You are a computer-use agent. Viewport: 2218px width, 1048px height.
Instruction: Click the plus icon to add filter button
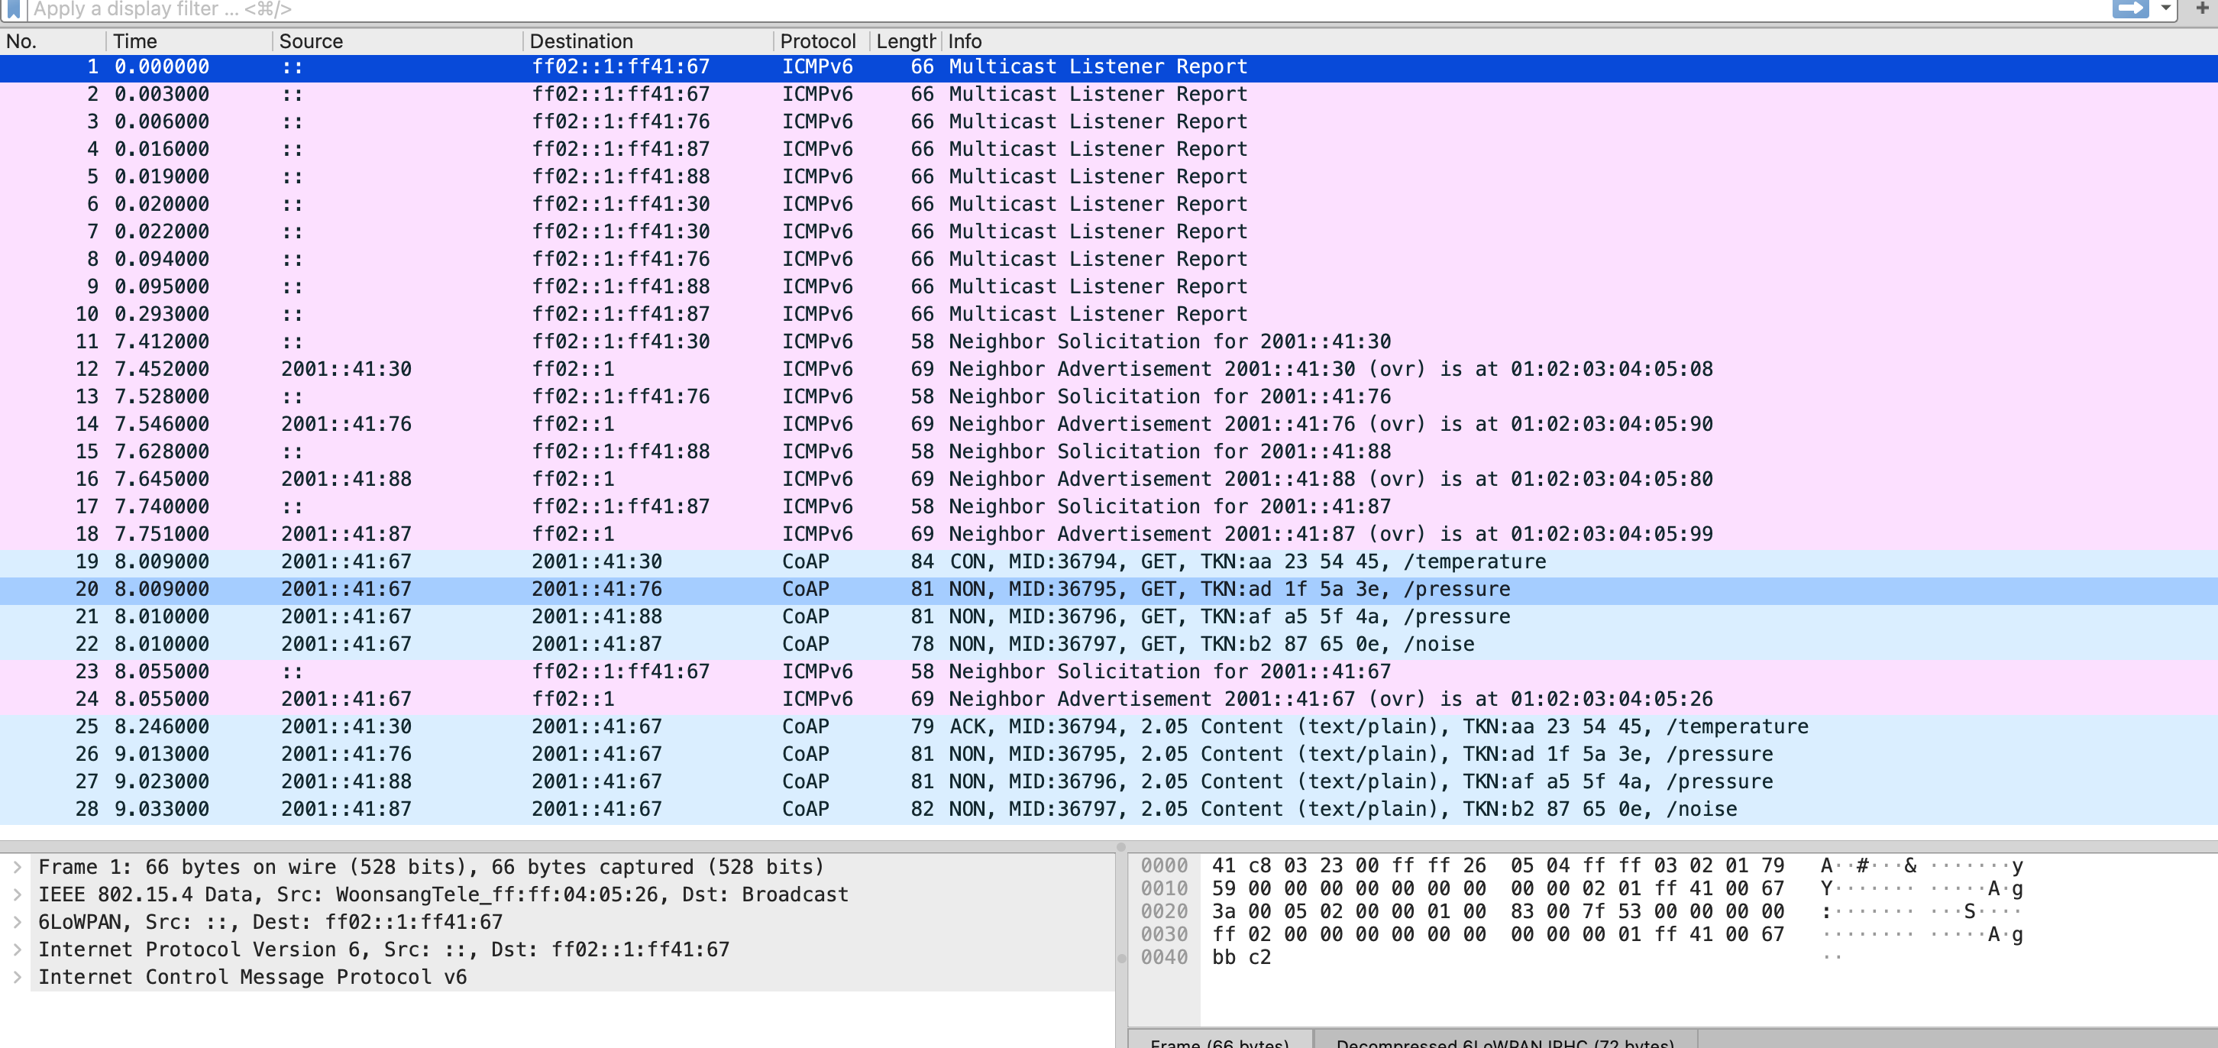click(x=2202, y=8)
